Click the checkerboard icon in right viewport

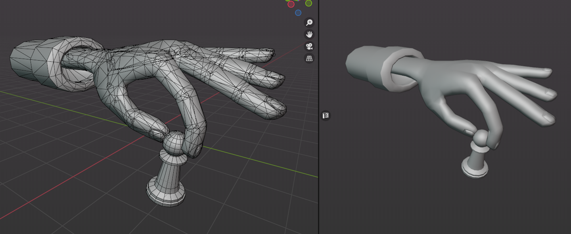[x=326, y=116]
